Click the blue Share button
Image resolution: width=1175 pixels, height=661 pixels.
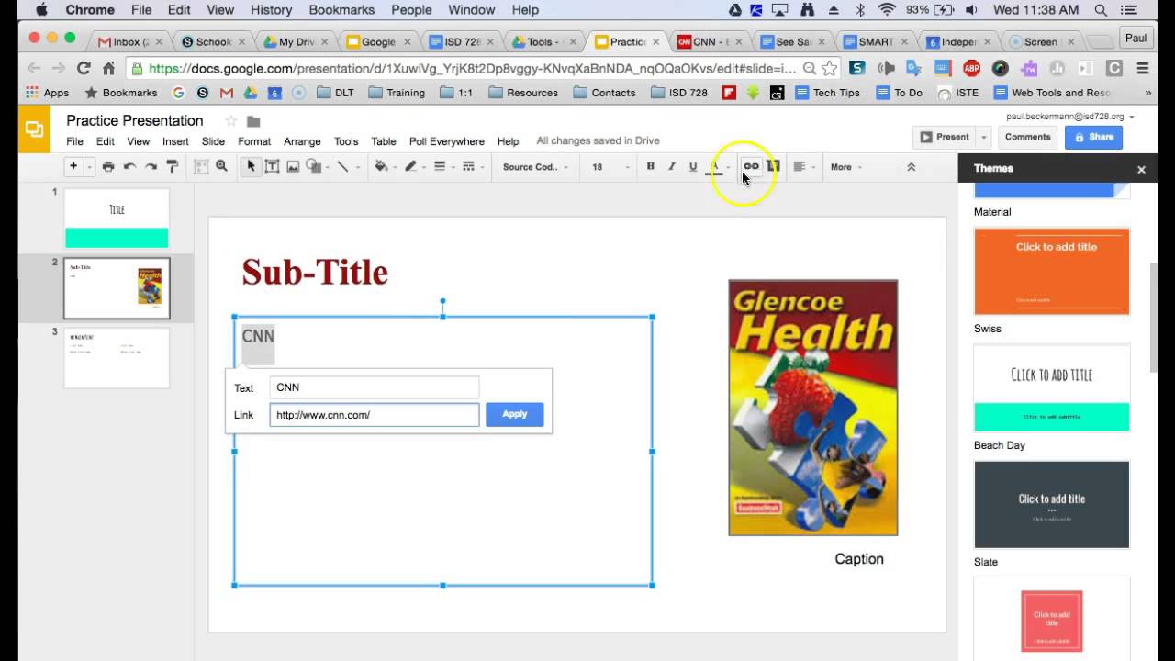pyautogui.click(x=1093, y=137)
